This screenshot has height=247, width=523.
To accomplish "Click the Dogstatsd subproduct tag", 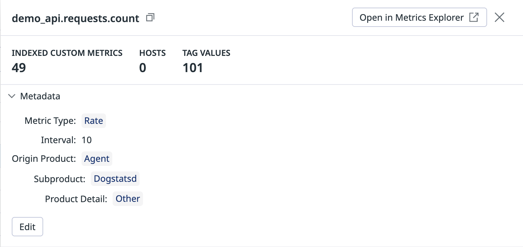I will [x=115, y=179].
